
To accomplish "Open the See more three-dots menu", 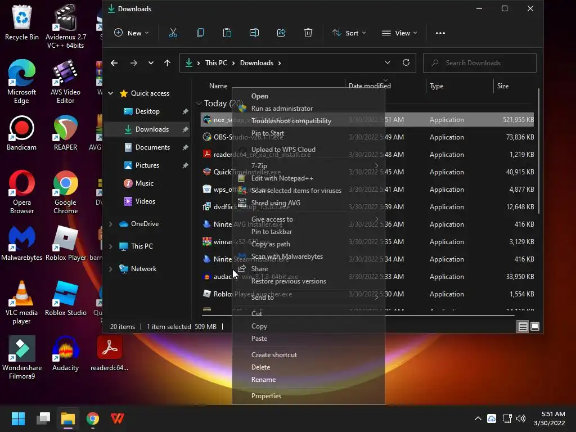I will pyautogui.click(x=440, y=33).
